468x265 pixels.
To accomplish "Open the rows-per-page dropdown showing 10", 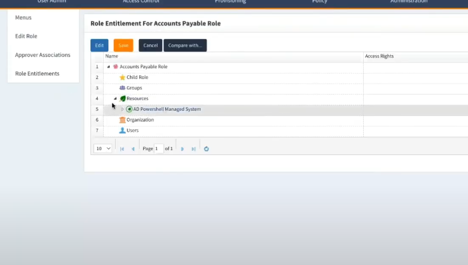I will click(102, 148).
